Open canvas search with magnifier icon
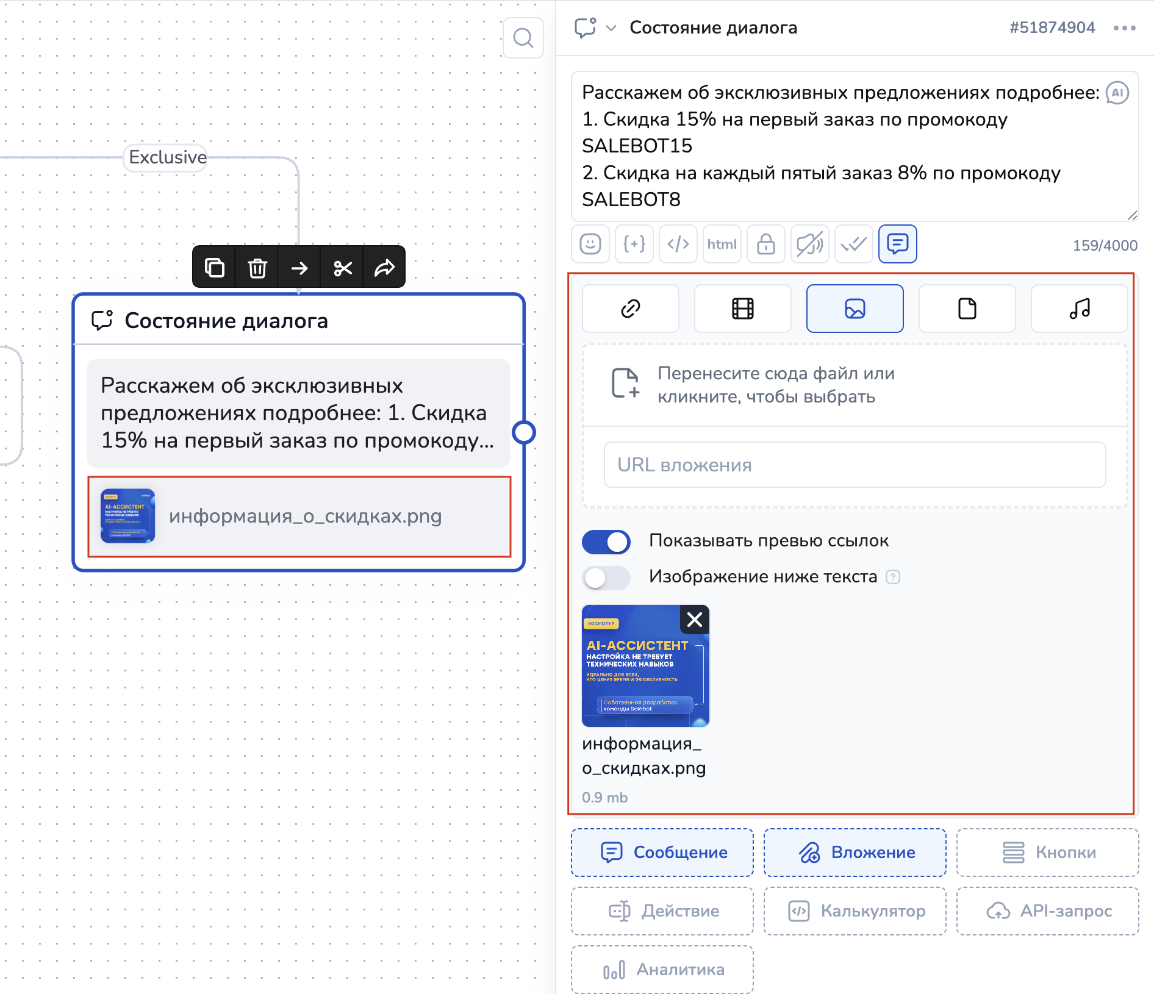The image size is (1154, 994). pos(523,38)
